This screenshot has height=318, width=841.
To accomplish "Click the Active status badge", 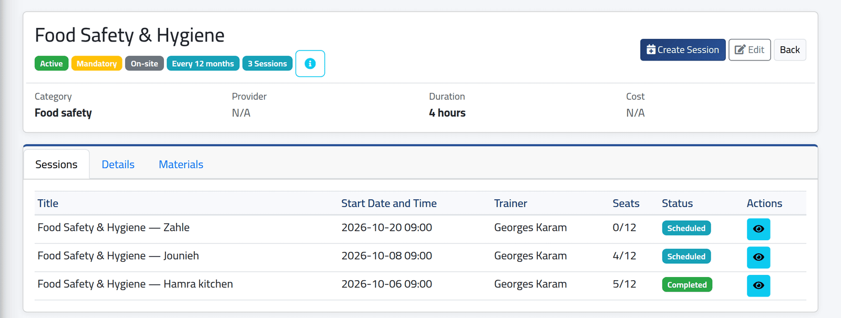I will tap(52, 64).
